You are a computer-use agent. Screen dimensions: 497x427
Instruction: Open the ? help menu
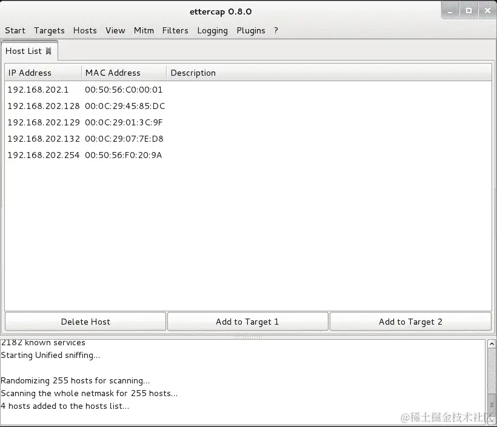click(276, 30)
